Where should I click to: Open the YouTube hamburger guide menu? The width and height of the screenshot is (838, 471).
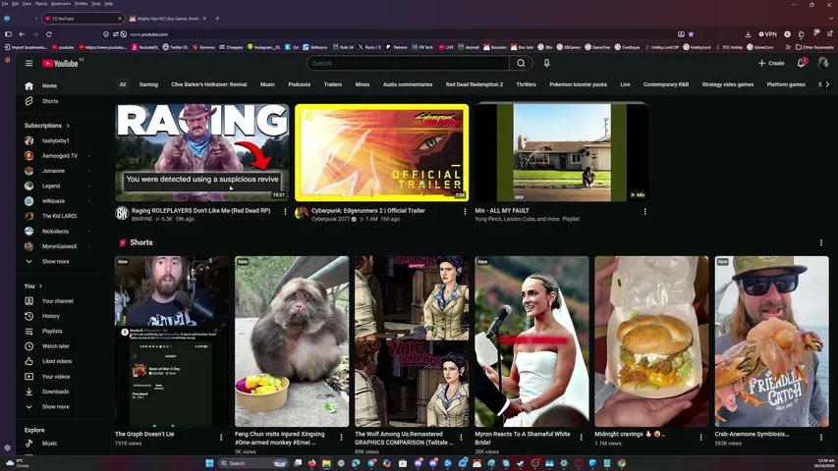click(x=28, y=63)
